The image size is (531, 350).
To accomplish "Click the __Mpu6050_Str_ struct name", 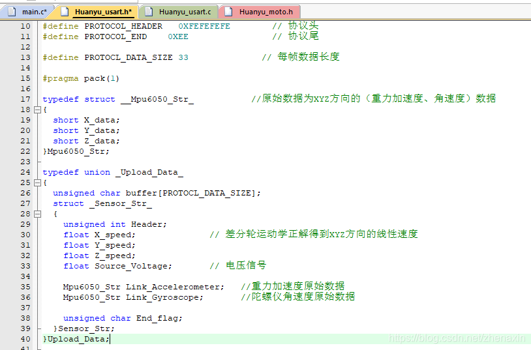I will point(157,99).
